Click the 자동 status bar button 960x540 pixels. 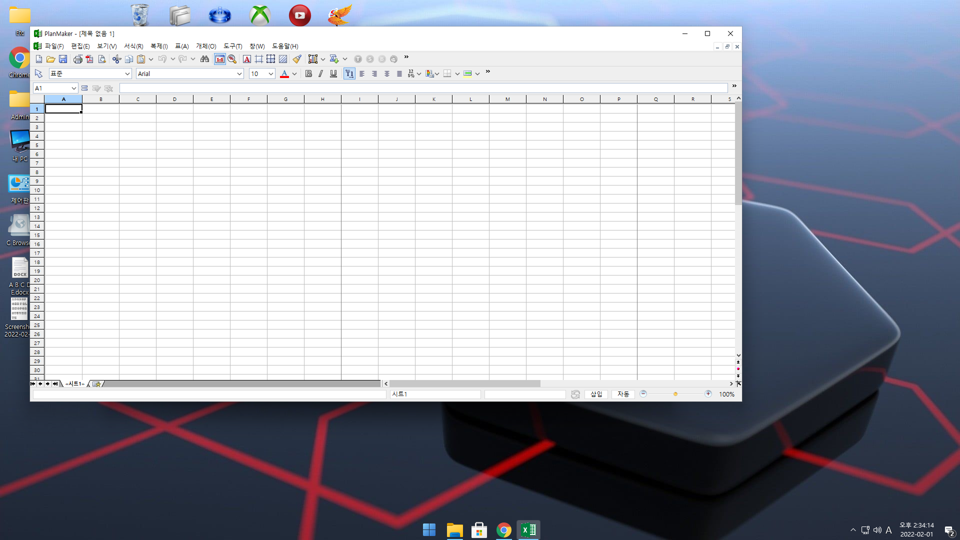pyautogui.click(x=623, y=394)
